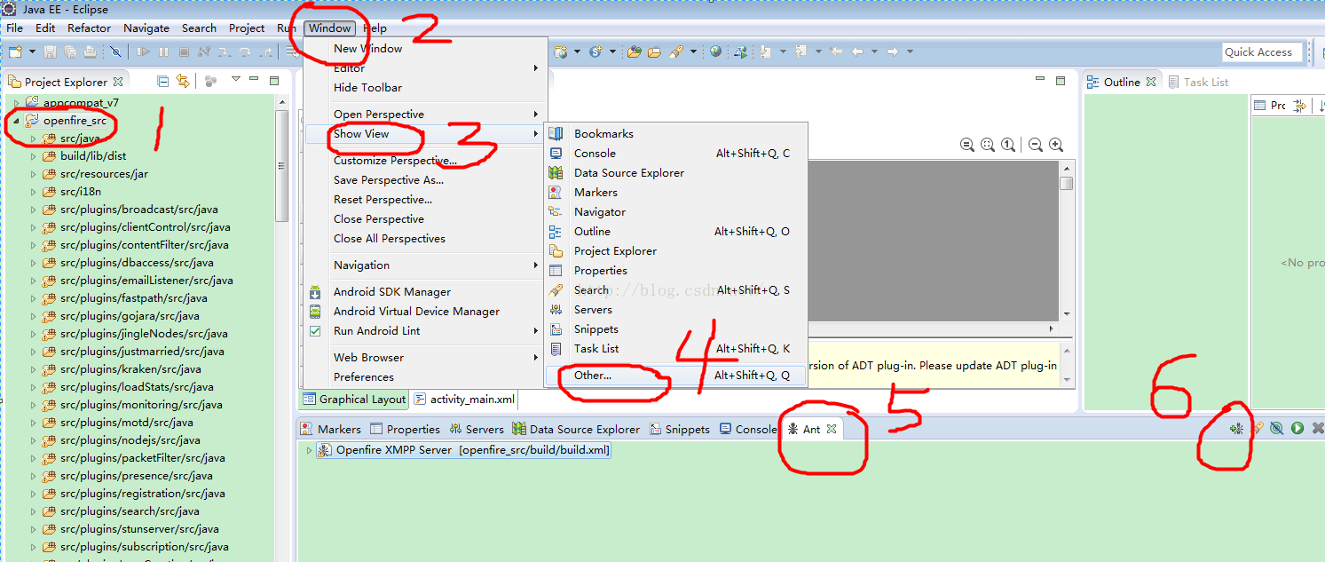Screen dimensions: 1325x562
Task: Click the Hide Internal Targets icon in Ant view
Action: pos(1276,429)
